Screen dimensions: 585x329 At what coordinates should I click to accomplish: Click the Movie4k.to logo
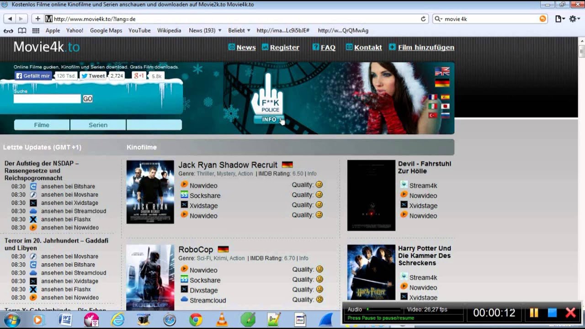[47, 47]
